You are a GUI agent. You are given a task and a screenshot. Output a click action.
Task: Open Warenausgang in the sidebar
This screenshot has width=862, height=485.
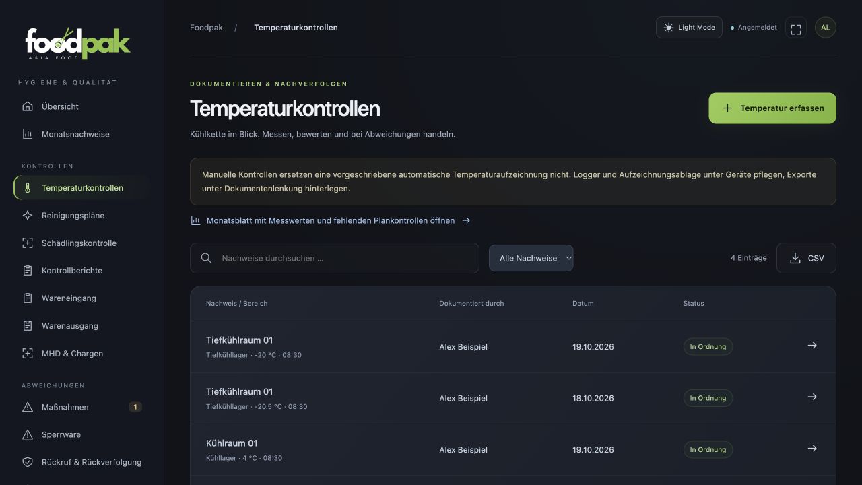tap(81, 326)
